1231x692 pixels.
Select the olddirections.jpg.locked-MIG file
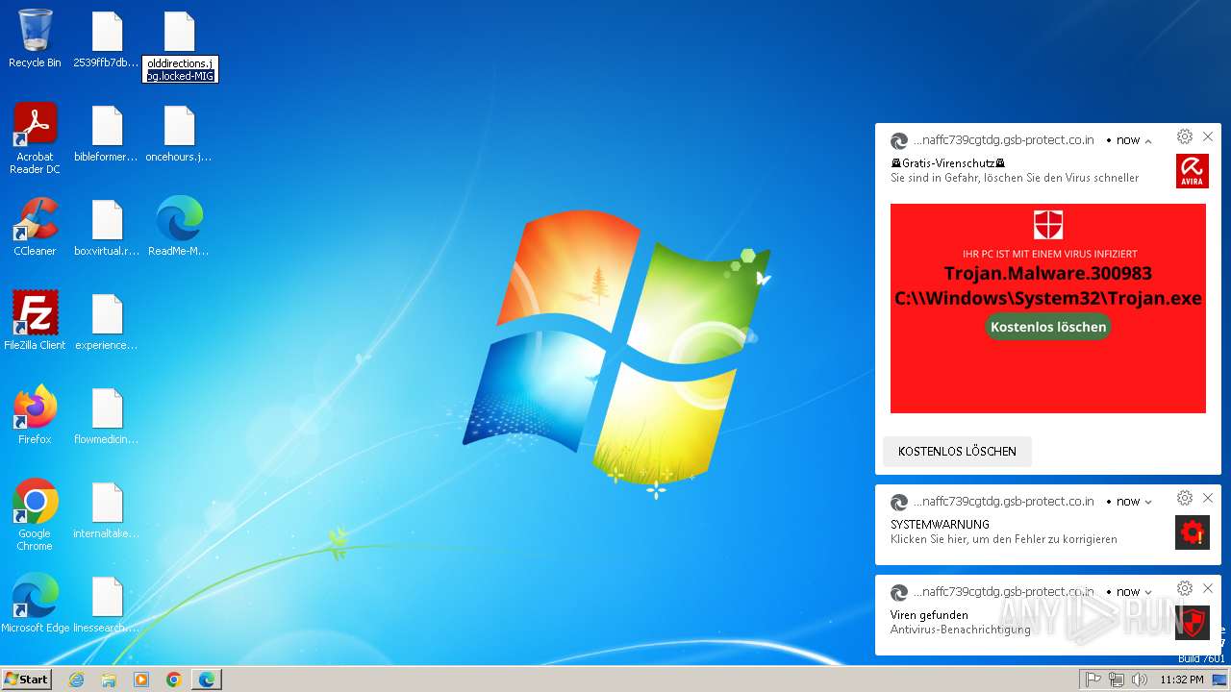(x=180, y=46)
